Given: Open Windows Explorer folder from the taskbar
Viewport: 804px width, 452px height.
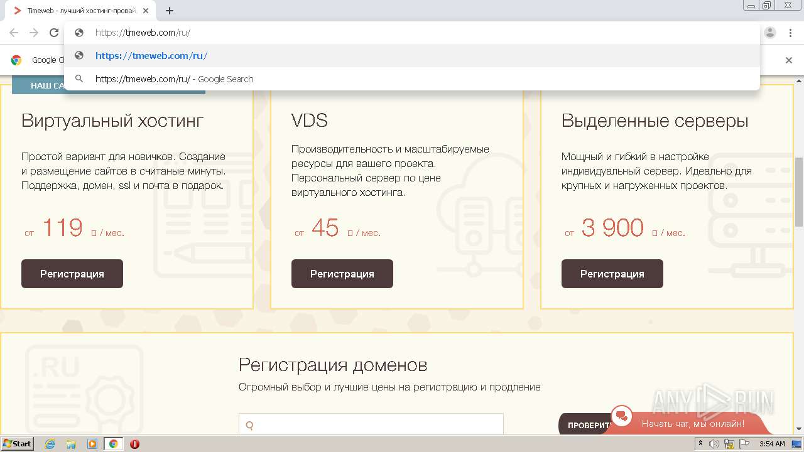Looking at the screenshot, I should 71,444.
